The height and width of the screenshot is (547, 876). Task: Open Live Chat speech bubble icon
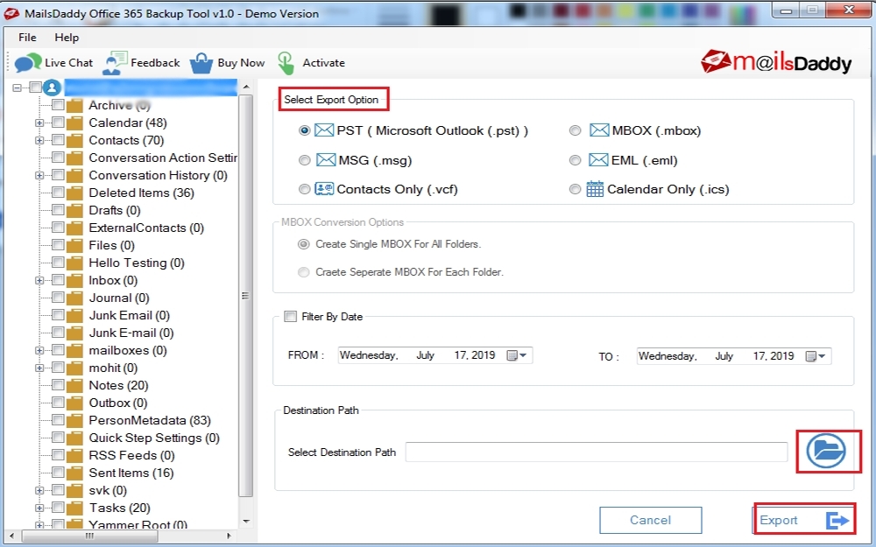28,62
